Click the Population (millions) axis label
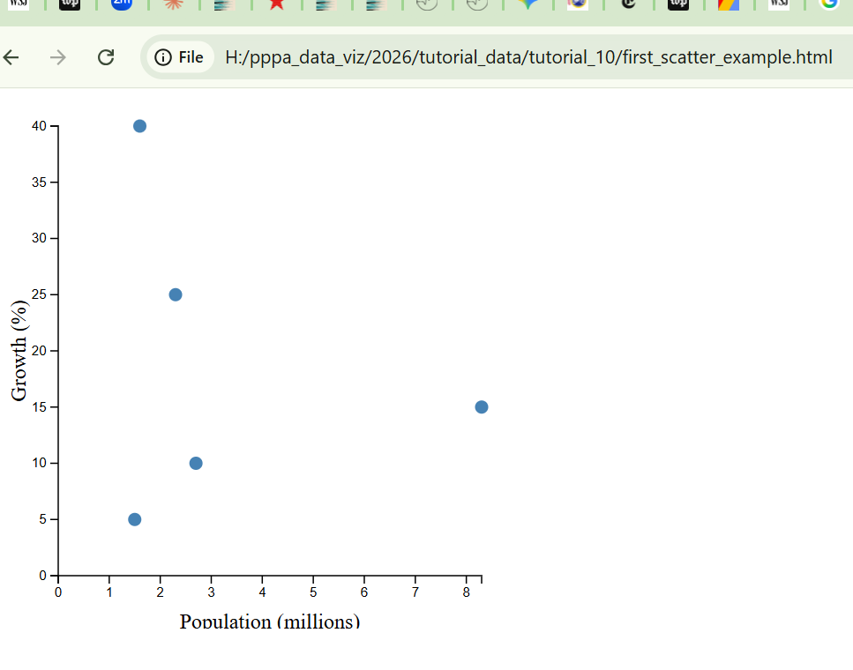The height and width of the screenshot is (670, 853). coord(270,621)
